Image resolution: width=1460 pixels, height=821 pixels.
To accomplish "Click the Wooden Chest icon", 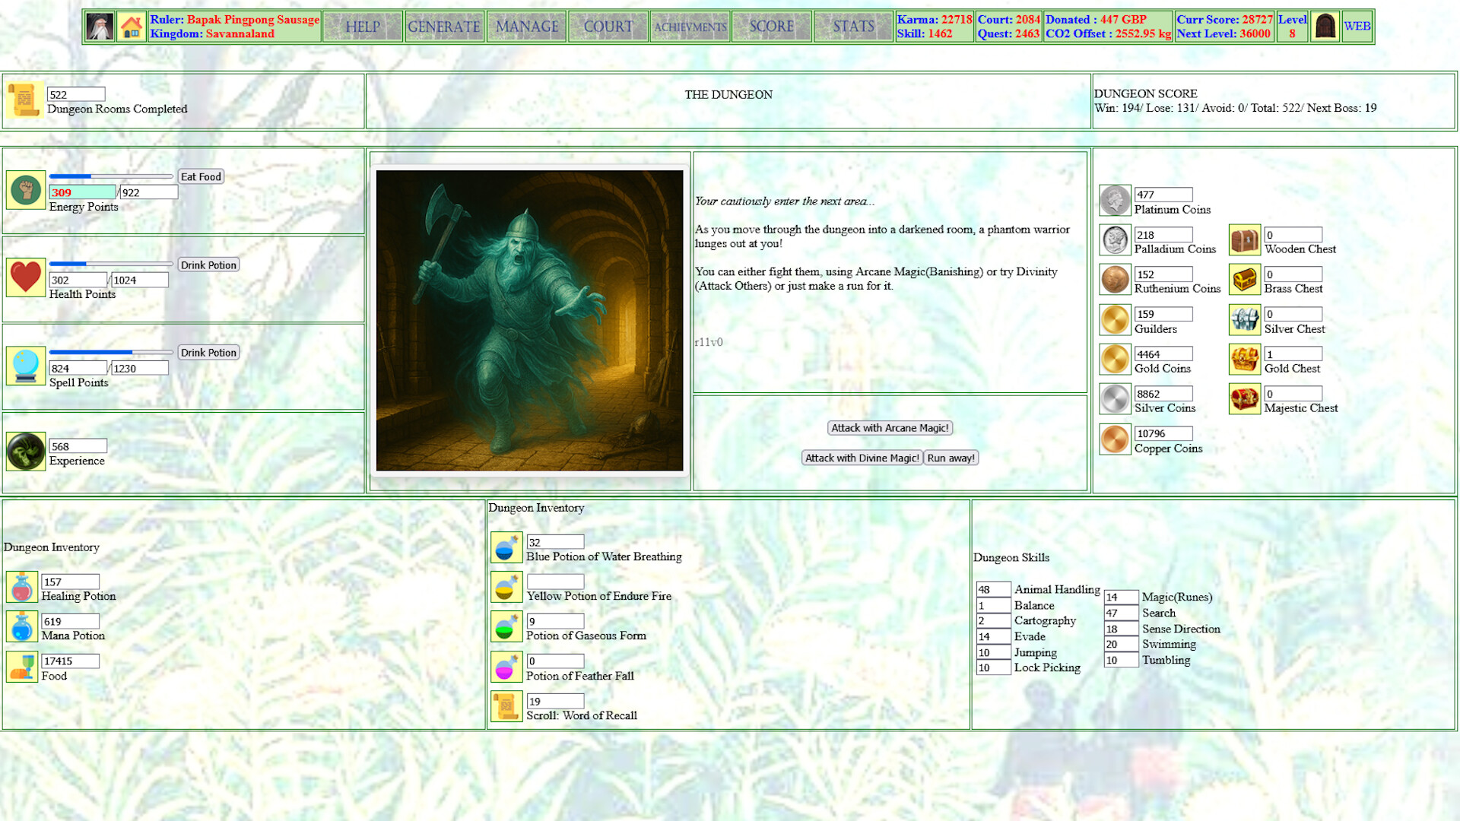I will [1245, 240].
